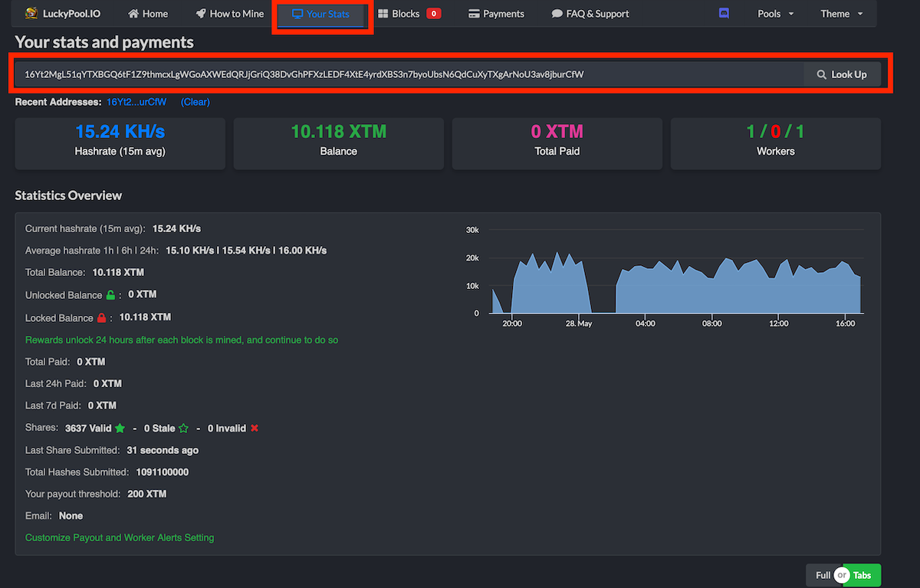920x588 pixels.
Task: Expand the Pools dropdown
Action: point(776,14)
